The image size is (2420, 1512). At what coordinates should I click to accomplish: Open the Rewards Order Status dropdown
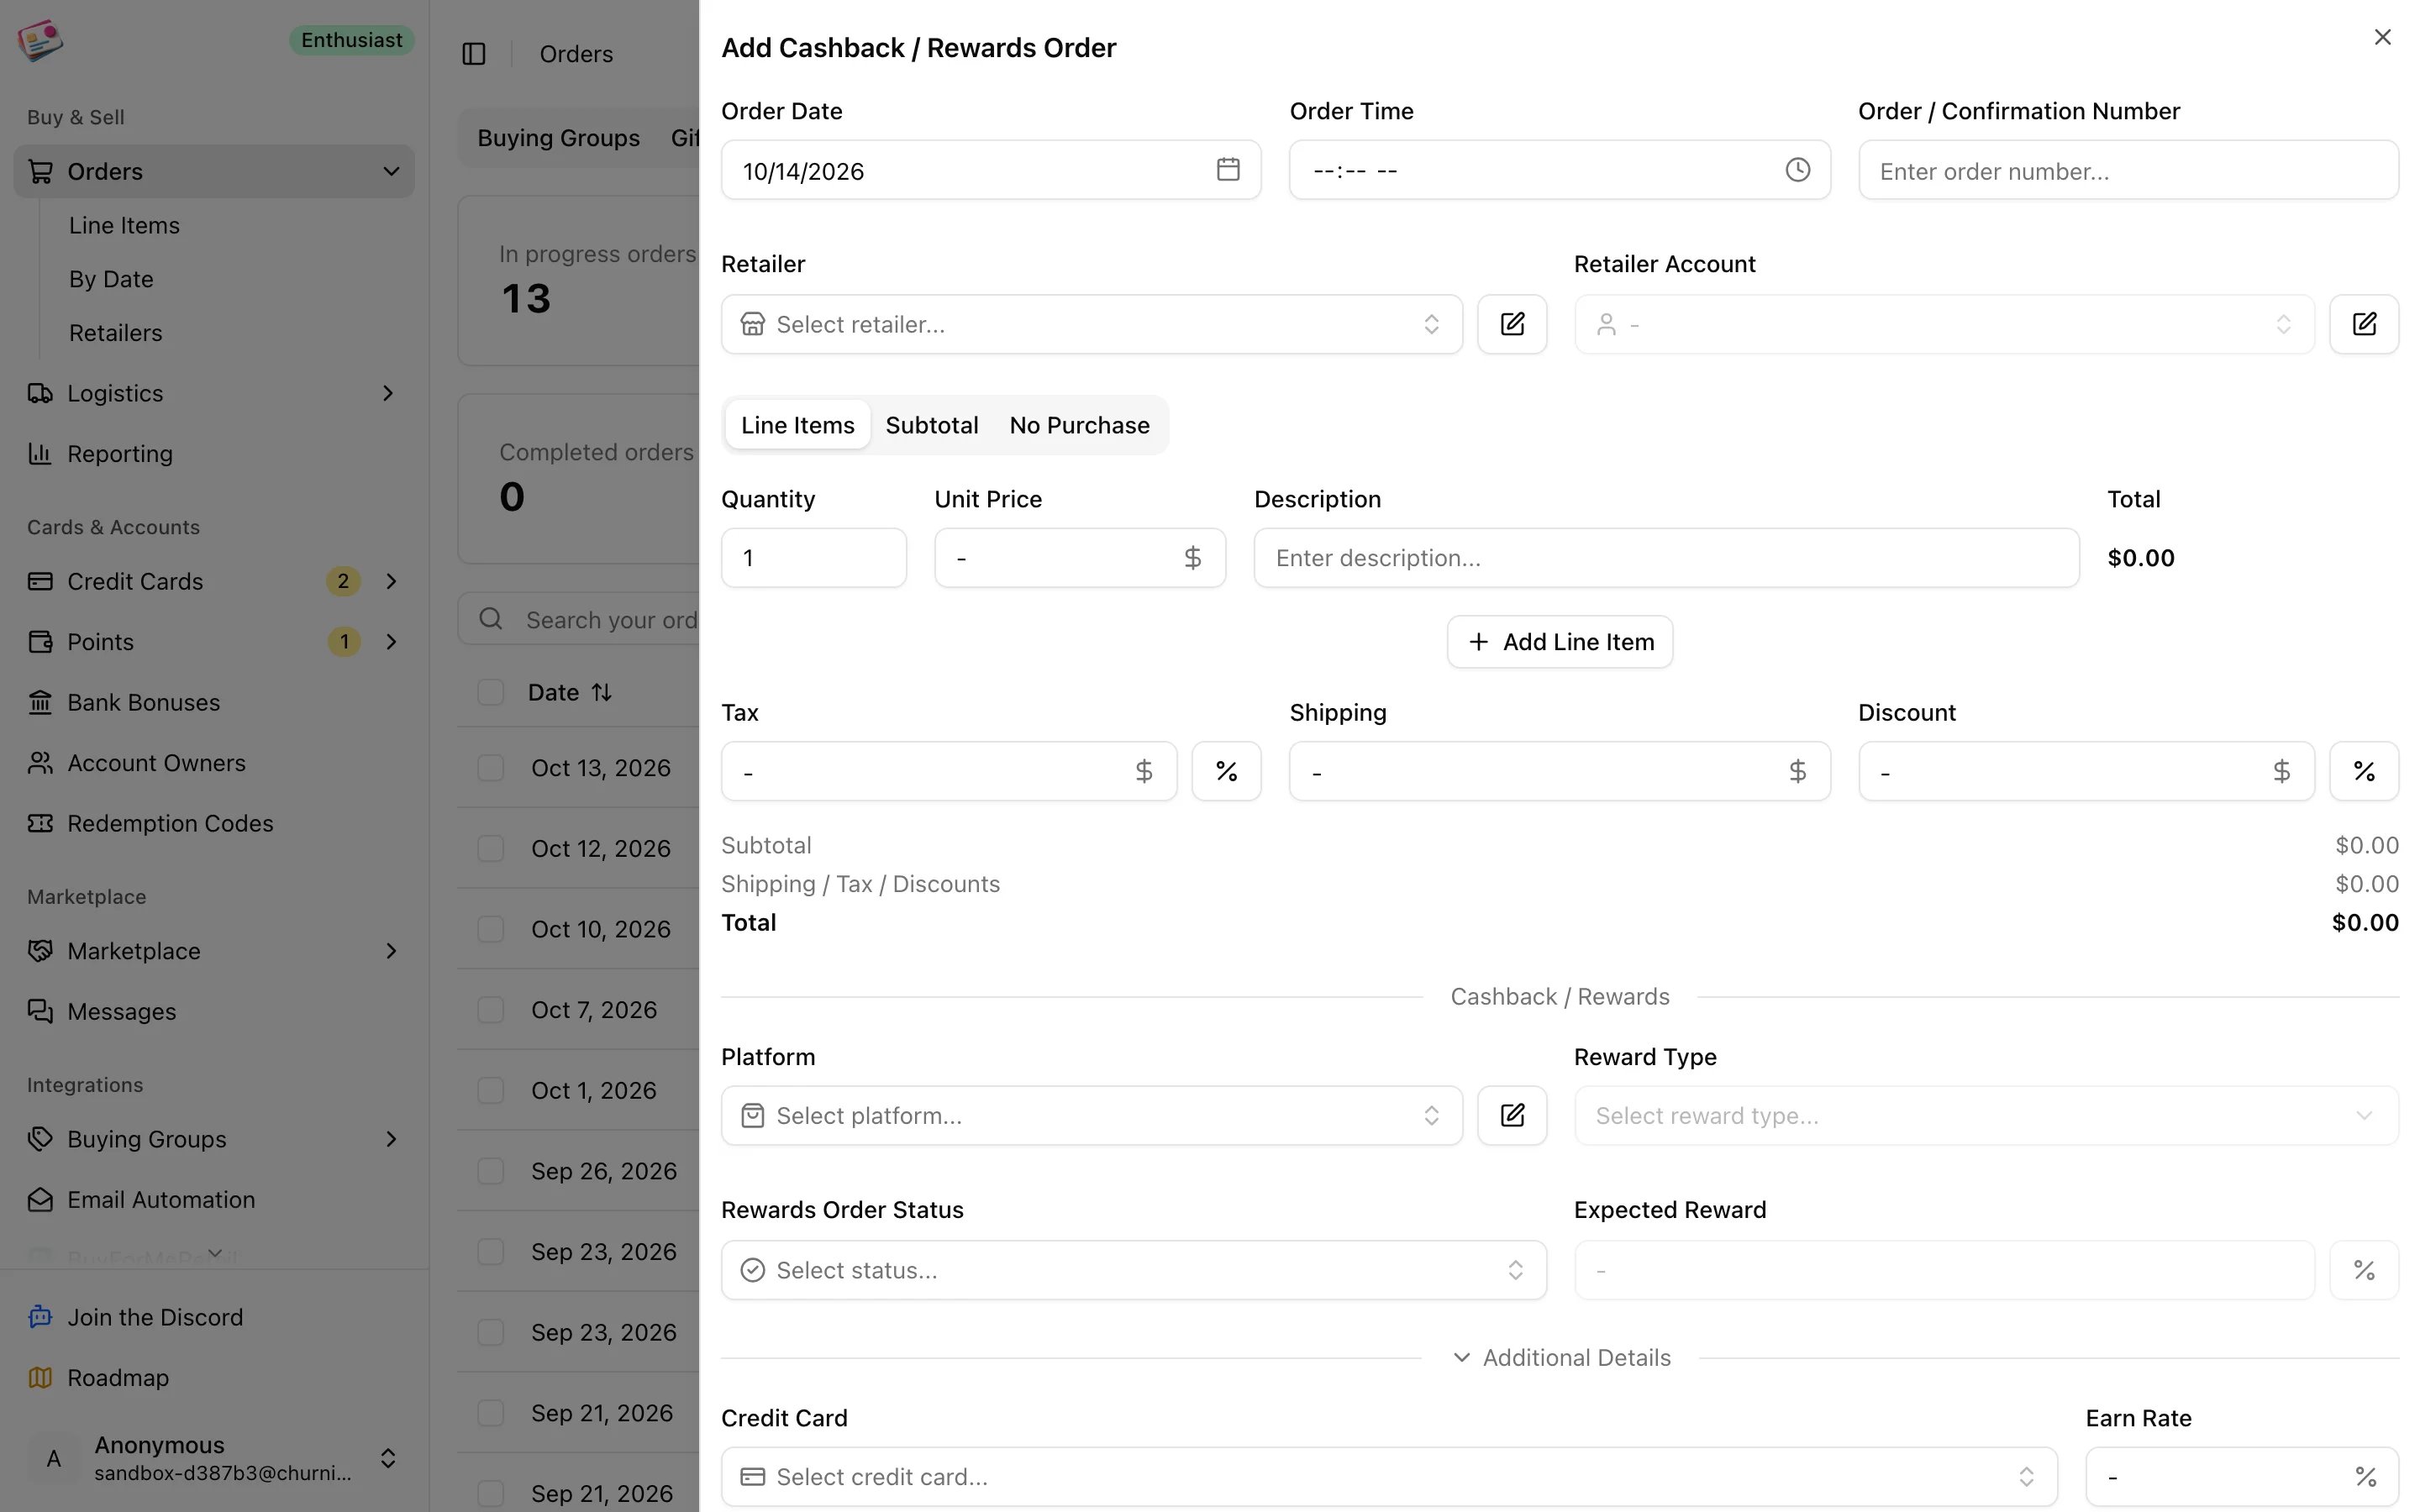point(1133,1270)
